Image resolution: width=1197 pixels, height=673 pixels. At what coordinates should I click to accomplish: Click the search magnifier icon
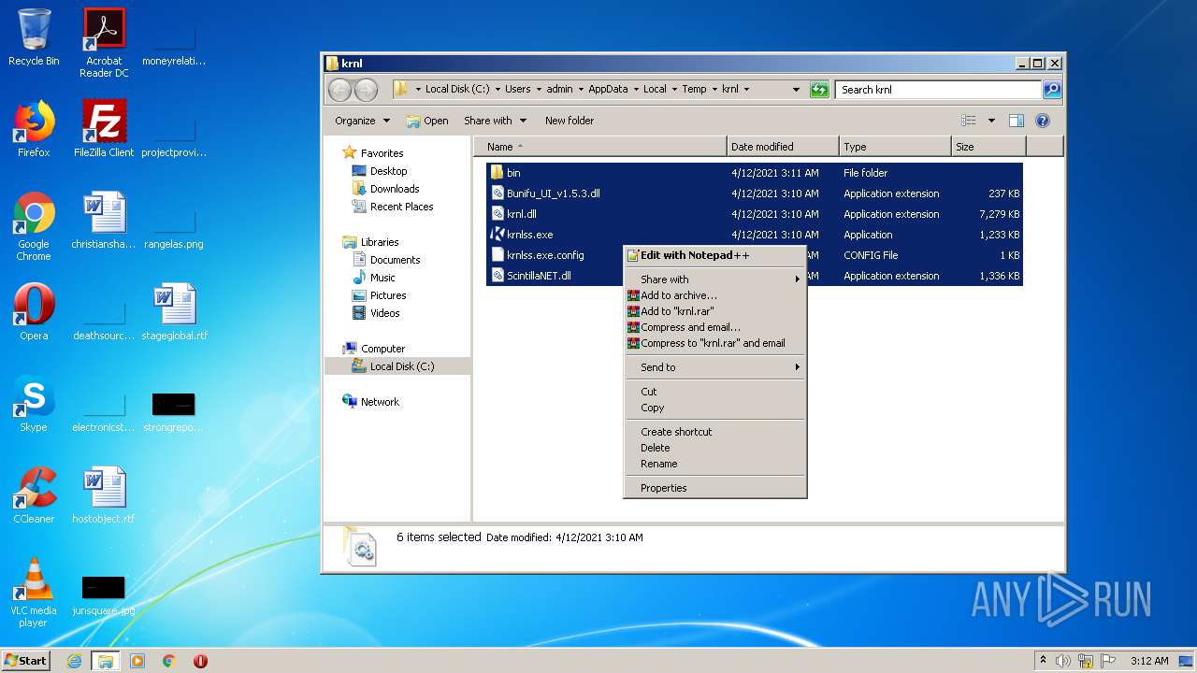click(1052, 90)
